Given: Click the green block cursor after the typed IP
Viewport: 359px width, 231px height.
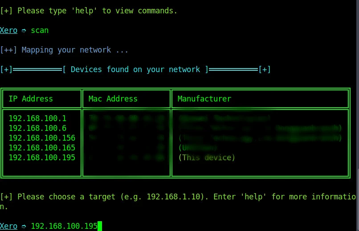Looking at the screenshot, I should click(100, 226).
